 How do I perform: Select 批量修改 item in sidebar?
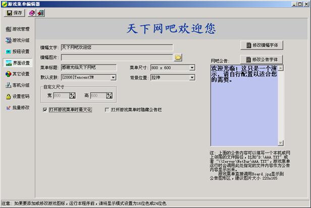[17, 107]
